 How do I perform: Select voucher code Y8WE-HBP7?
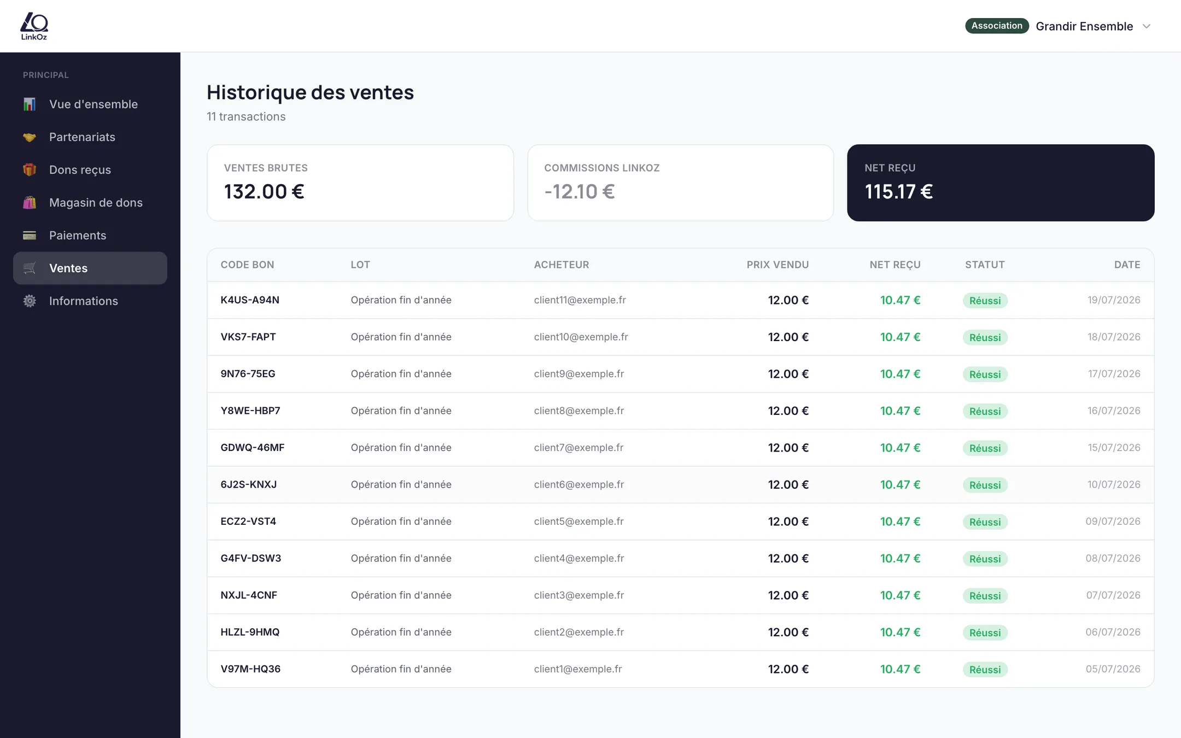[x=250, y=411]
